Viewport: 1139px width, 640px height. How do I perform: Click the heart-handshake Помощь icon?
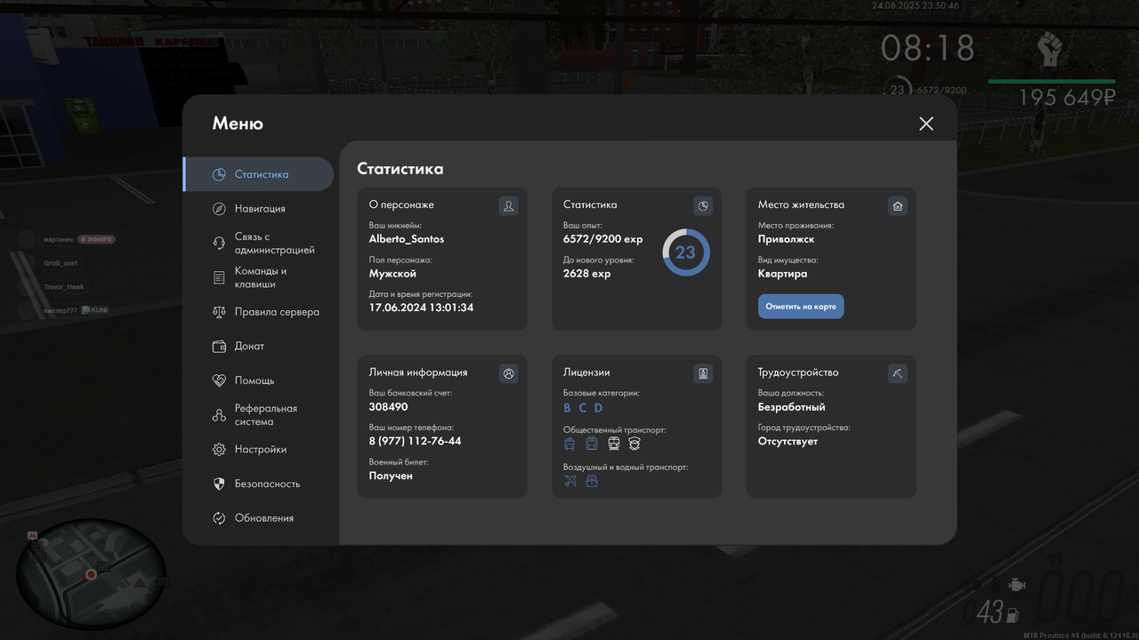pyautogui.click(x=220, y=380)
